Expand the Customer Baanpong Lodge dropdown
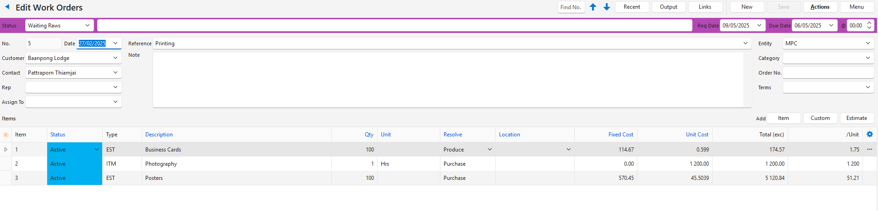The height and width of the screenshot is (211, 878). (115, 58)
